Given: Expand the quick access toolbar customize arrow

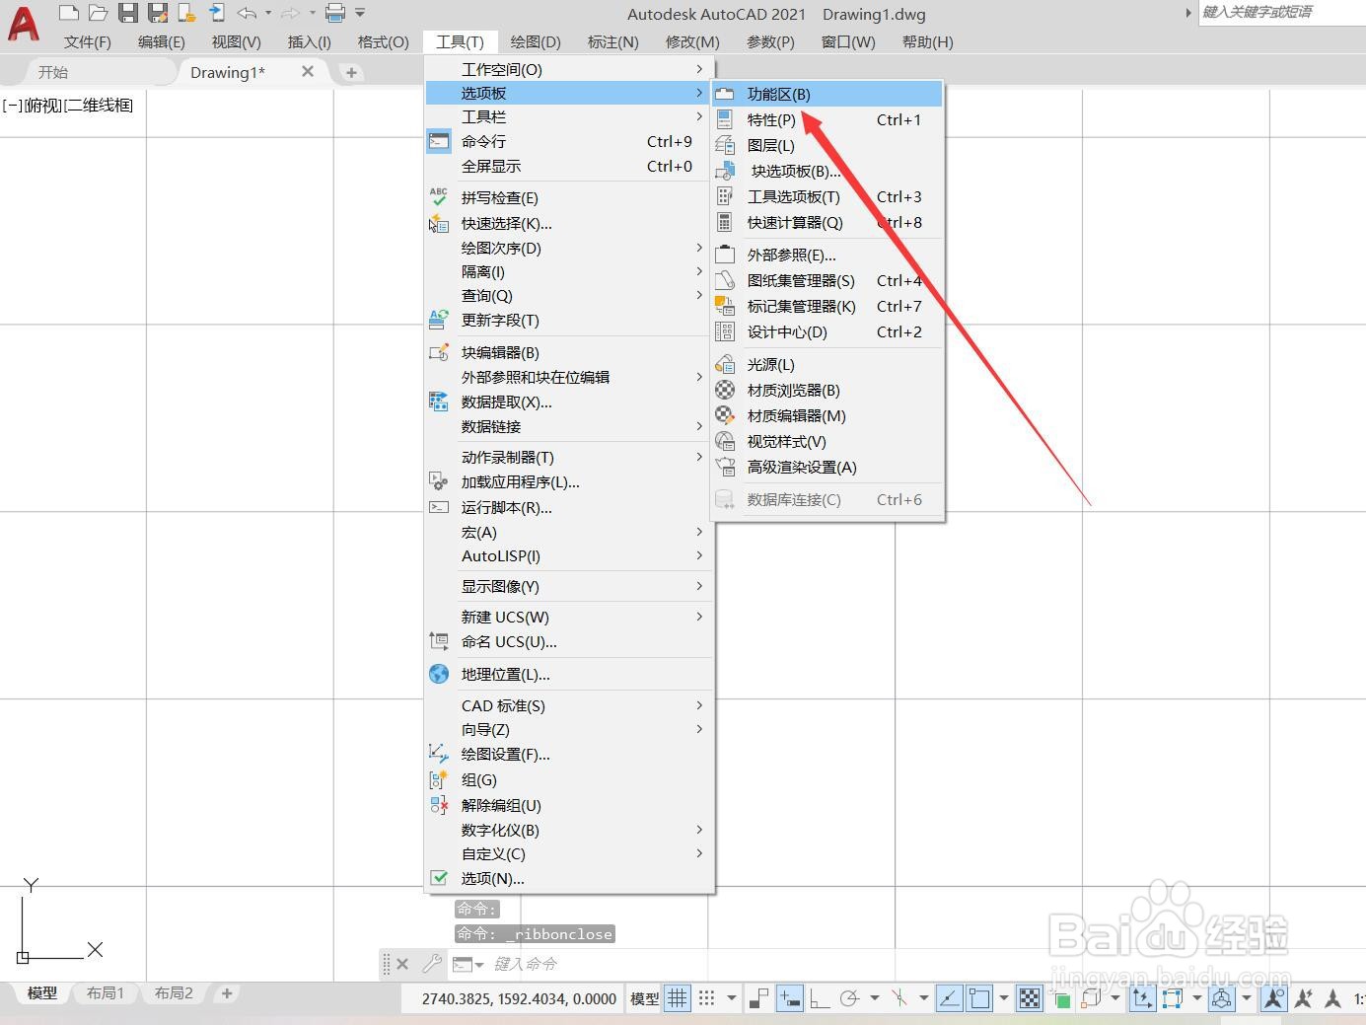Looking at the screenshot, I should tap(360, 13).
